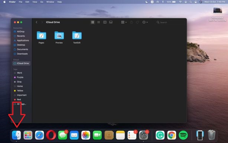This screenshot has width=228, height=143.
Task: Toggle Do Not Disturb moon icon
Action: tap(147, 2)
